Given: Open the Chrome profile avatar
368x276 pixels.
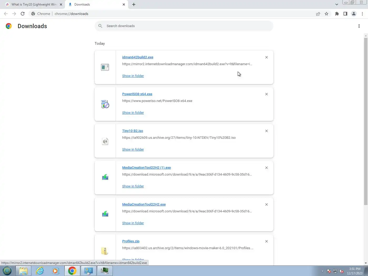Looking at the screenshot, I should pyautogui.click(x=354, y=14).
